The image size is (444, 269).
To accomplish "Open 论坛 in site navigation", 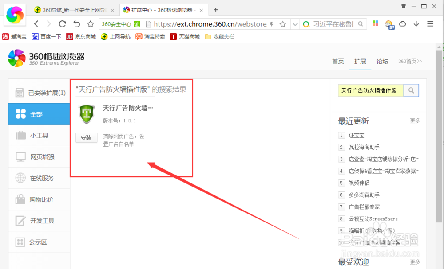I will click(x=382, y=61).
